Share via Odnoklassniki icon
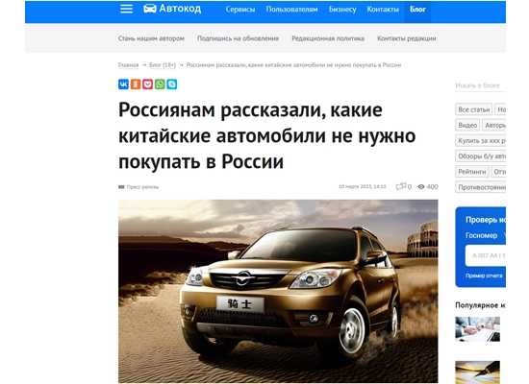 pos(136,84)
